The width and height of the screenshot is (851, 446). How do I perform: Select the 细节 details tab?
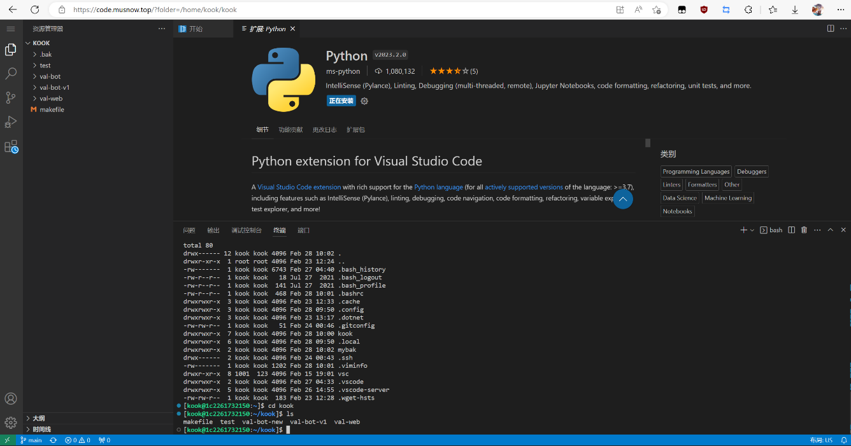tap(262, 130)
